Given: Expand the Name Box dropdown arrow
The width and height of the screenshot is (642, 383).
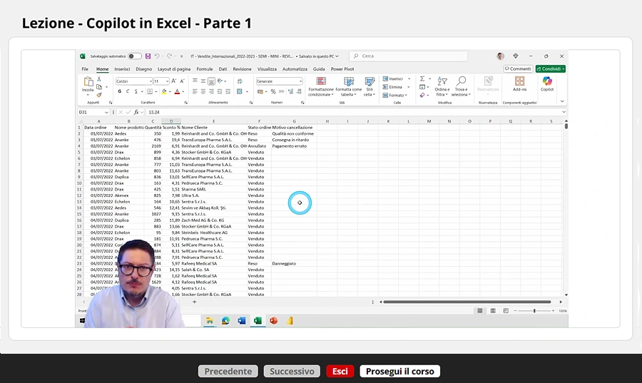Looking at the screenshot, I should point(106,112).
